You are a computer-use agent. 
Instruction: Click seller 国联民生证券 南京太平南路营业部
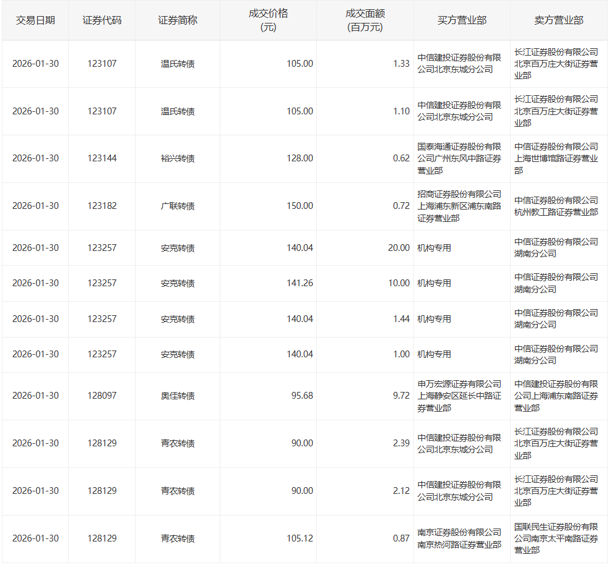[x=556, y=538]
